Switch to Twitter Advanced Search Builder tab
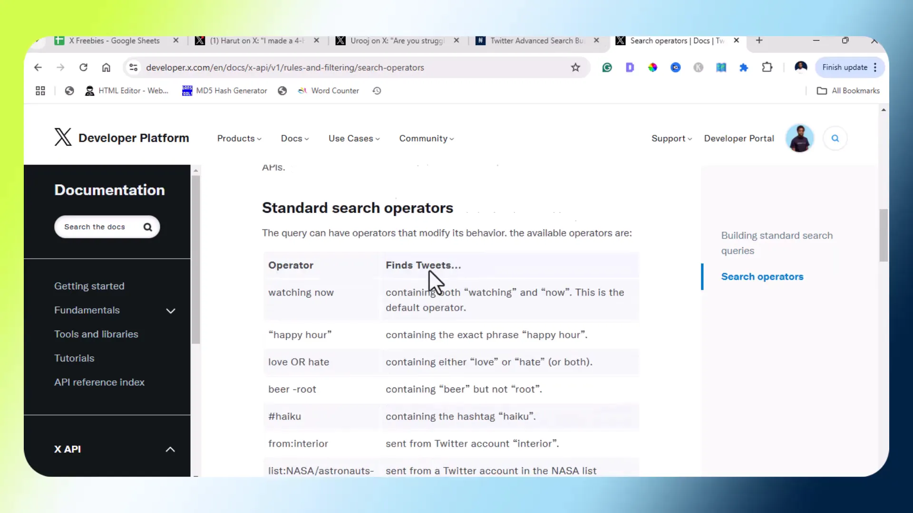Viewport: 913px width, 513px height. point(537,41)
